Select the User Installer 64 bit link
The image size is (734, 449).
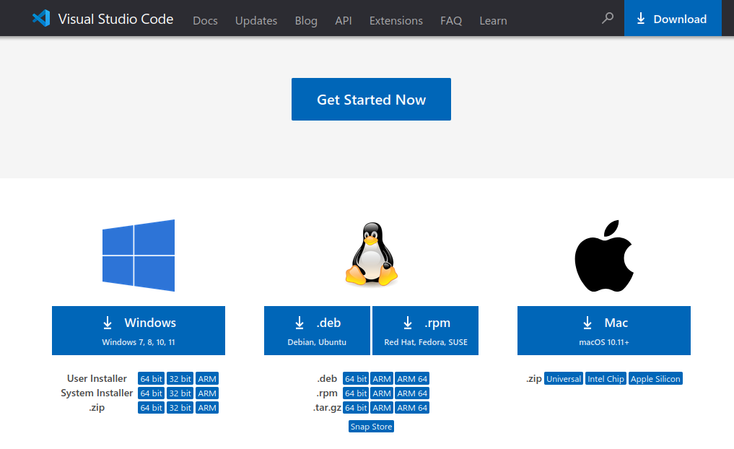pyautogui.click(x=151, y=379)
